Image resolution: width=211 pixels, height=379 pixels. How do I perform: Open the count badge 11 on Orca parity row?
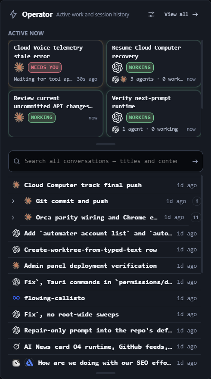pyautogui.click(x=196, y=217)
